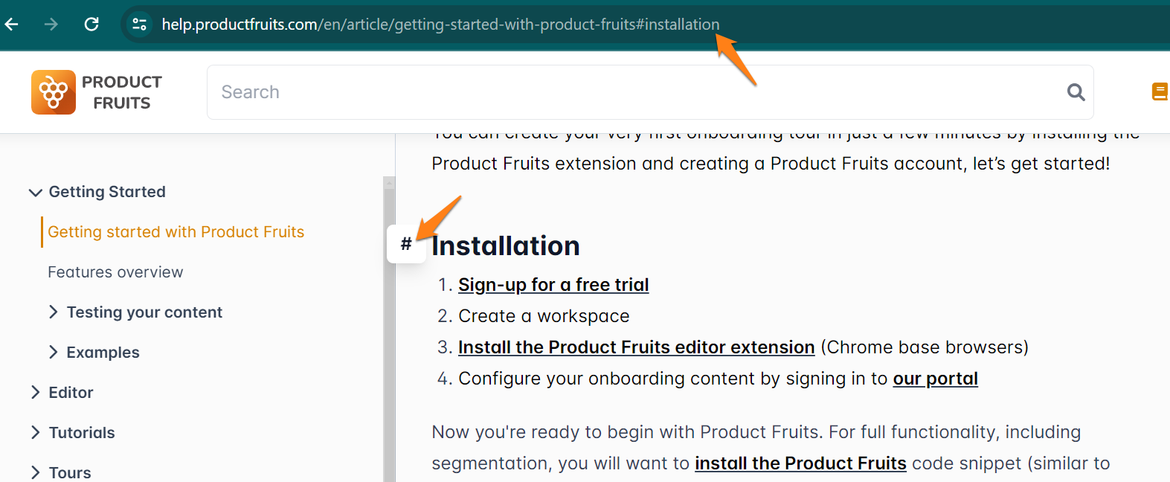Click the Product Fruits grape logo

pyautogui.click(x=52, y=91)
